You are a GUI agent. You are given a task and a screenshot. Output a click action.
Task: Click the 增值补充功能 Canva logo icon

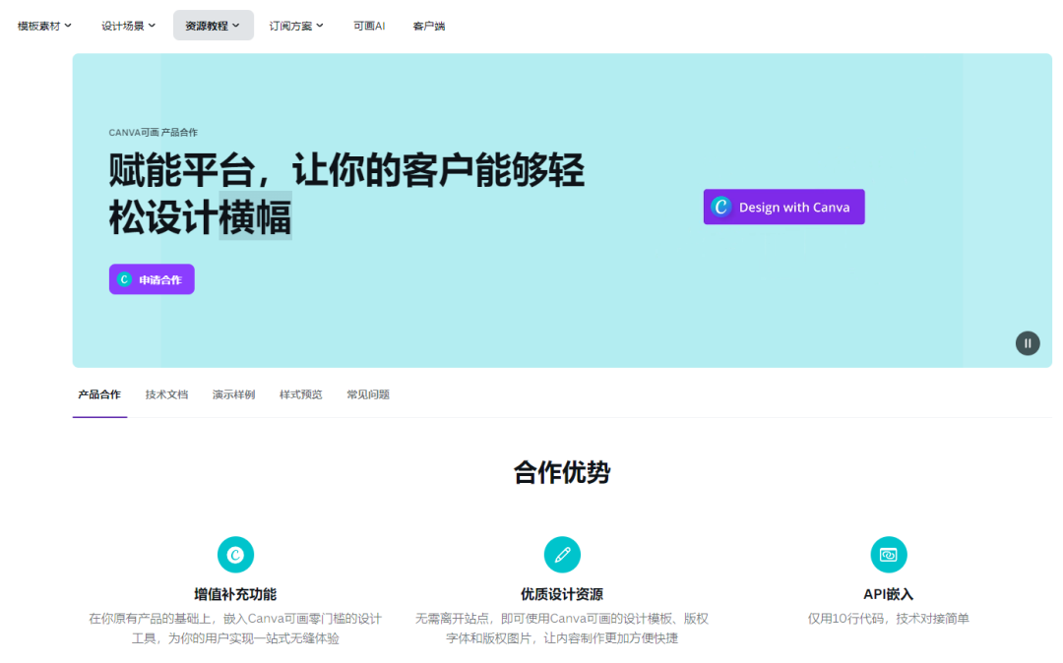tap(235, 555)
